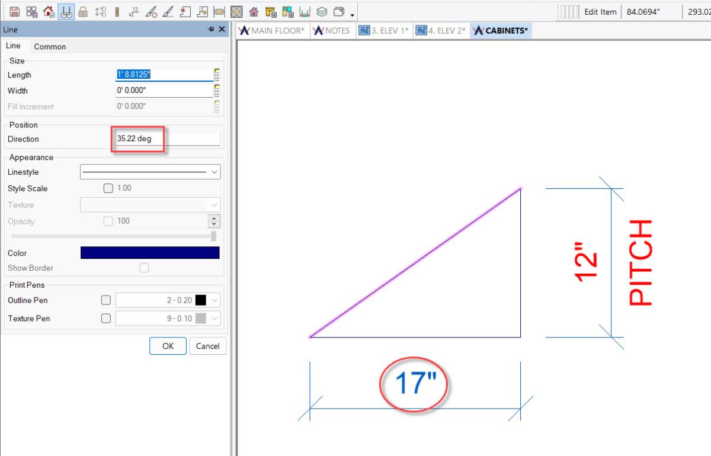
Task: Click the dark blue Color swatch
Action: click(x=150, y=253)
